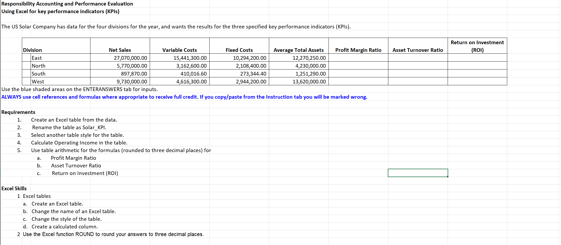Click the North Fixed Costs value 2,108,400.00

(239, 66)
